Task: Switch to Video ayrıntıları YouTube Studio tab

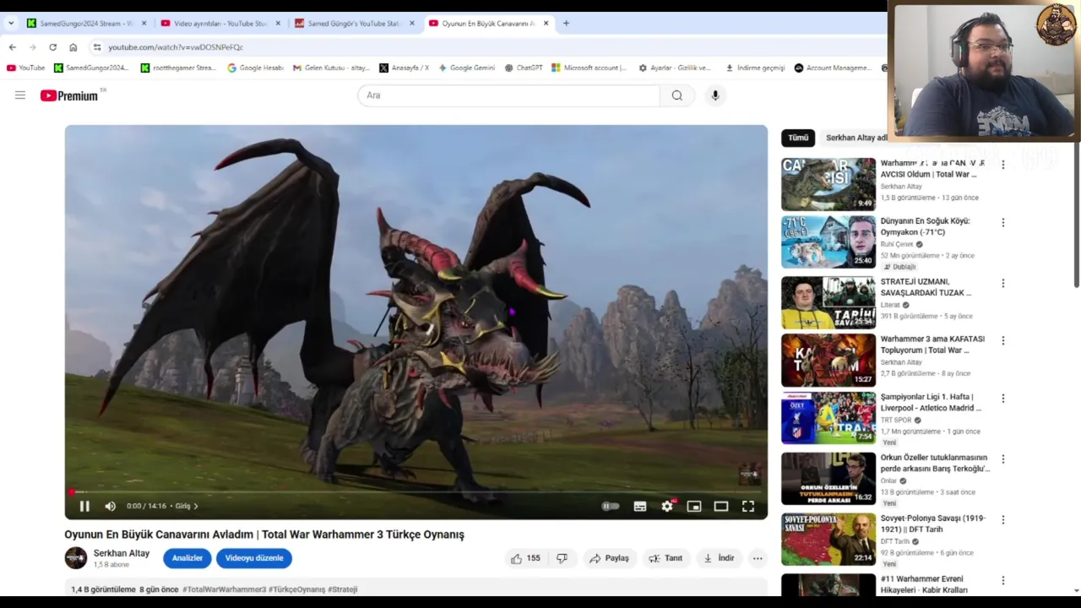Action: click(220, 23)
